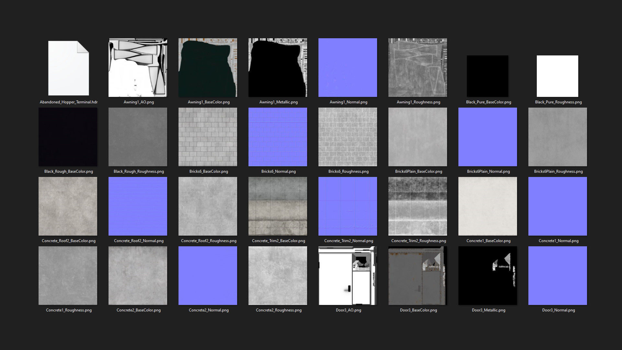The width and height of the screenshot is (622, 350).
Task: Click the Black_Rough_BaseColor.png file name label
Action: pos(69,171)
